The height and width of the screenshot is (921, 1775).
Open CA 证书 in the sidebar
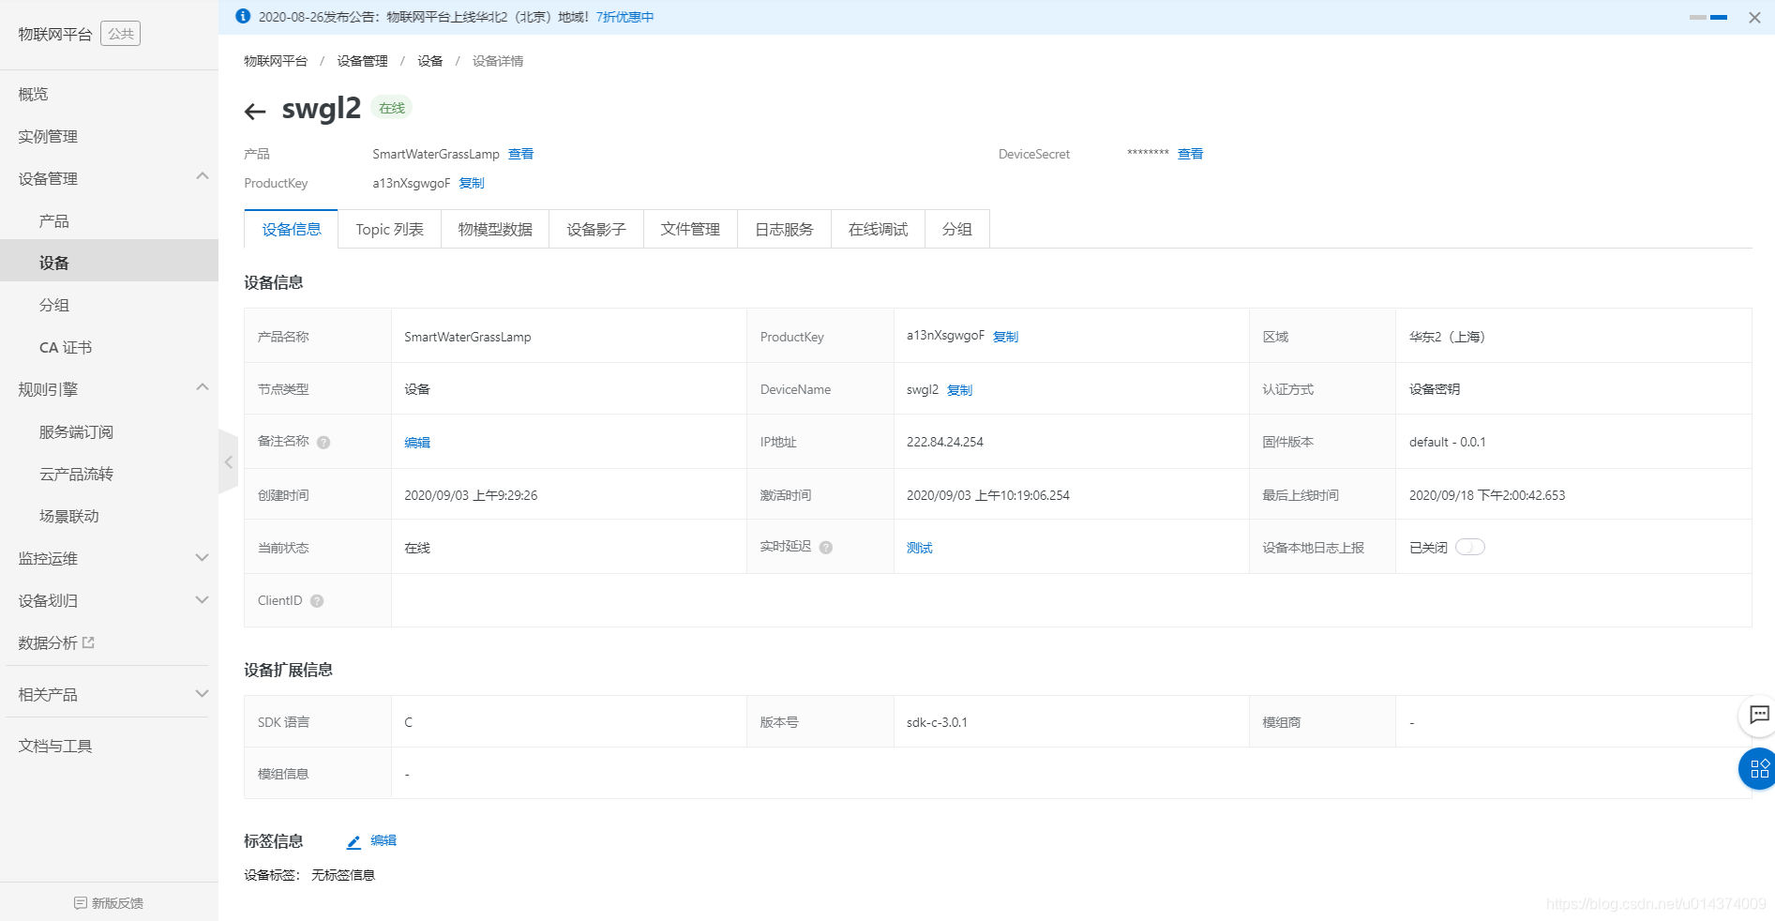(x=109, y=347)
